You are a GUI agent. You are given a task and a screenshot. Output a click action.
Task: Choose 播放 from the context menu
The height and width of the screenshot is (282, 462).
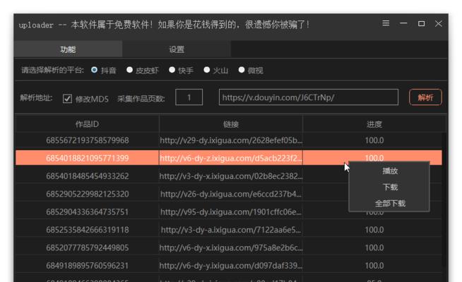[389, 171]
